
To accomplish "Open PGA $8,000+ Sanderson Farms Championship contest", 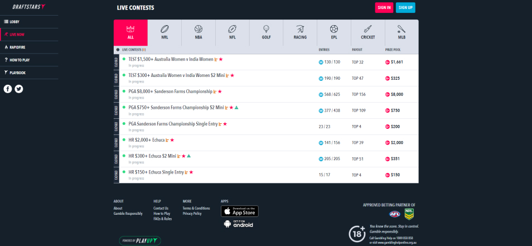I will [171, 91].
